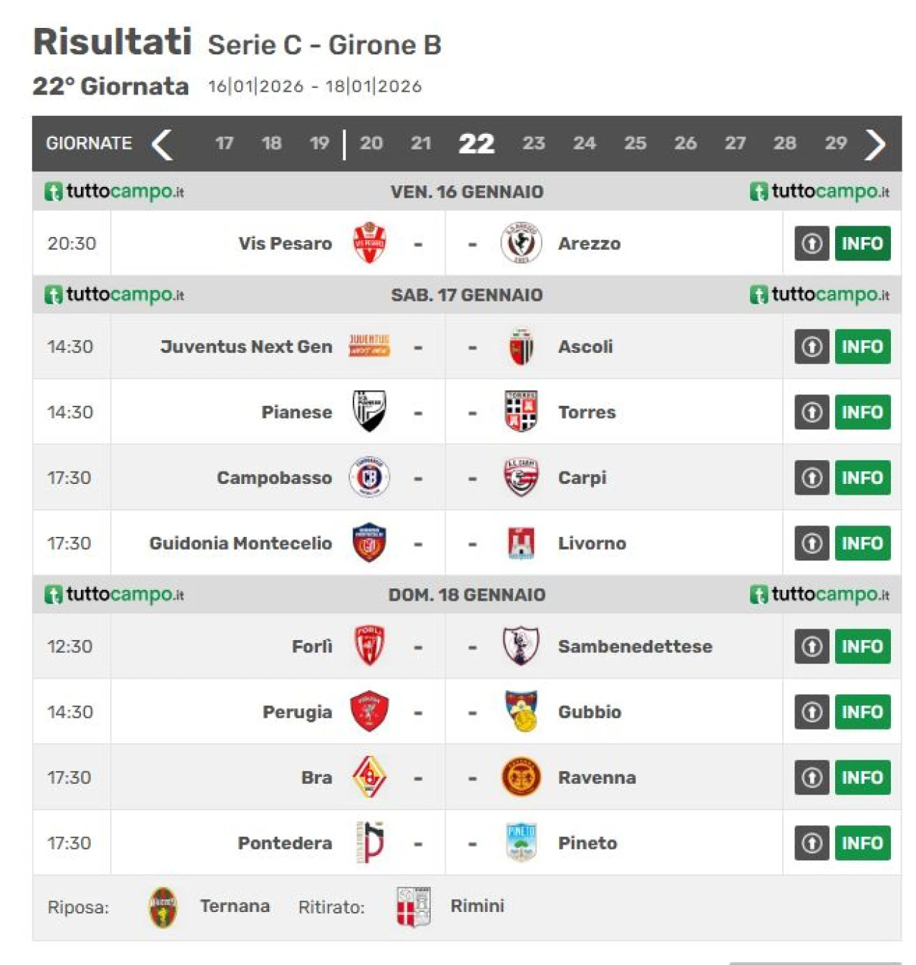
Task: Open INFO for Vis Pesaro vs Arezzo
Action: coord(862,243)
